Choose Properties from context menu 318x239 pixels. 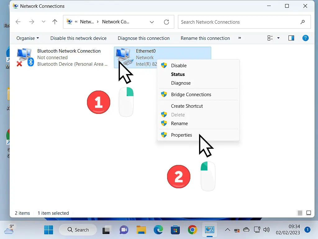tap(181, 135)
